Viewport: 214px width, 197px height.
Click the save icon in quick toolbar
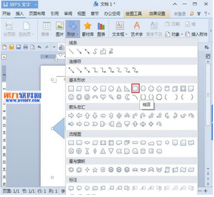point(18,47)
